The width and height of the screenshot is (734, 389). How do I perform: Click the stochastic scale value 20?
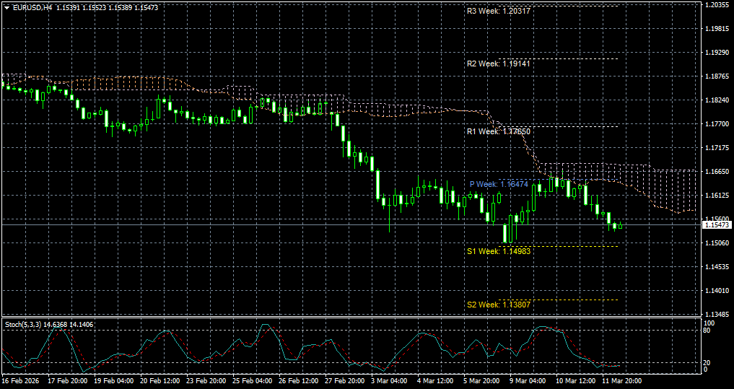pyautogui.click(x=708, y=363)
